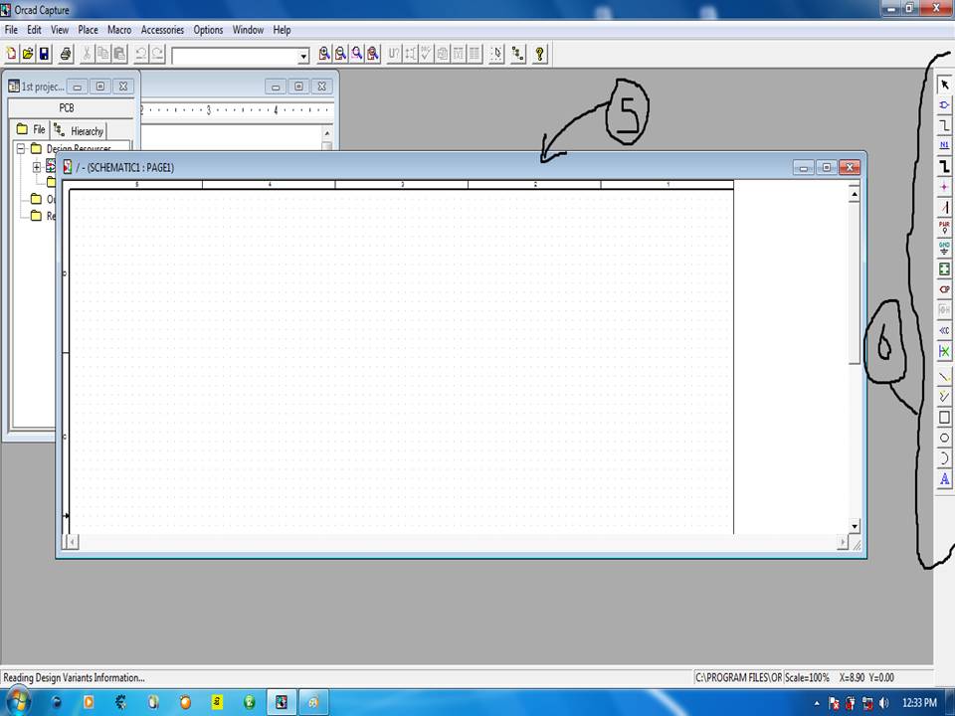
Task: Select the Place Bus tool
Action: (x=944, y=166)
